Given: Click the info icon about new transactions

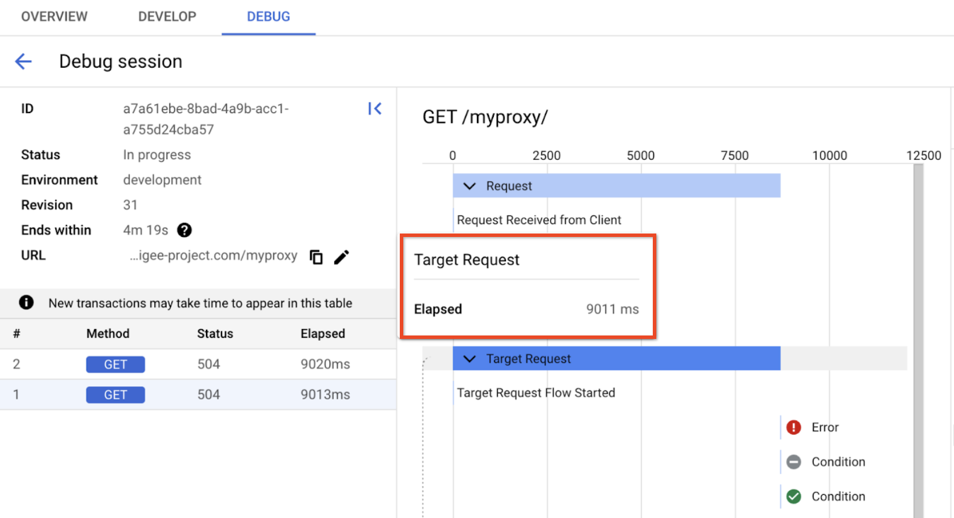Looking at the screenshot, I should [x=26, y=302].
